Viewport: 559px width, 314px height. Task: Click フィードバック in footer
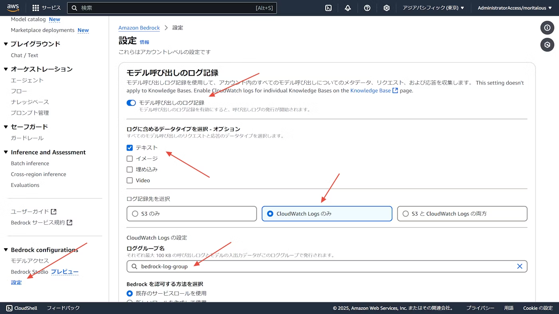tap(63, 308)
